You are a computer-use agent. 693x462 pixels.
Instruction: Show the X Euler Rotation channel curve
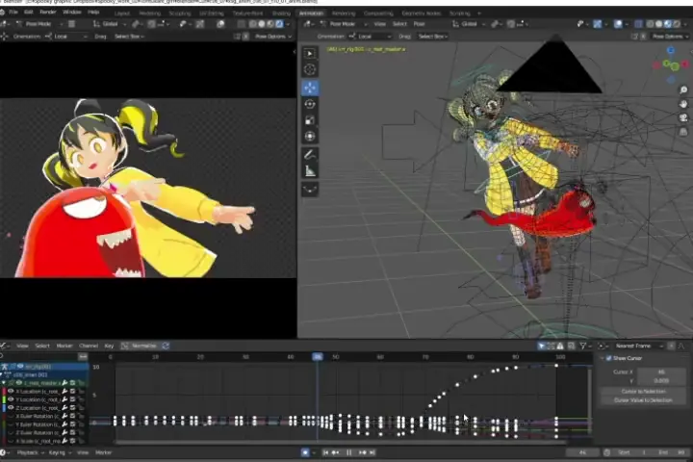click(11, 416)
